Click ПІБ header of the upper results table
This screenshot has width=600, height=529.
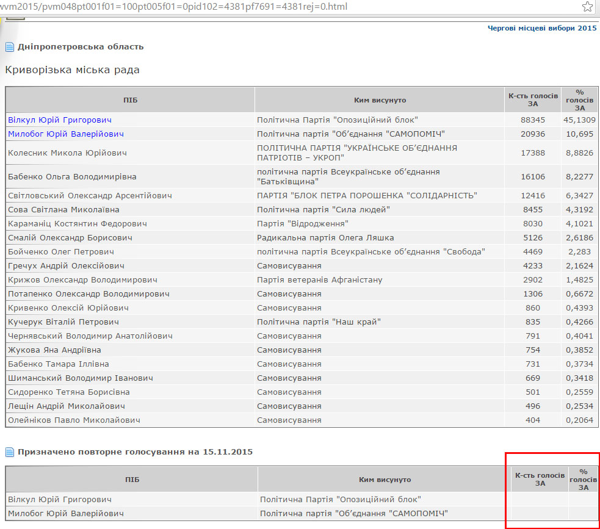(x=130, y=100)
